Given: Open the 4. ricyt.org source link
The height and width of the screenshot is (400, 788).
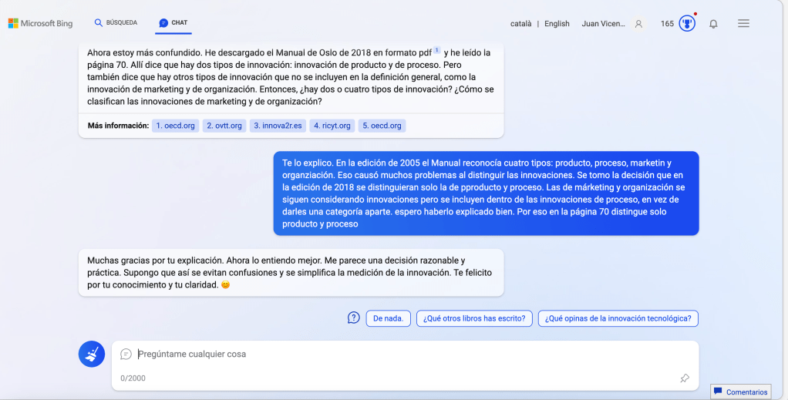Looking at the screenshot, I should (x=332, y=126).
